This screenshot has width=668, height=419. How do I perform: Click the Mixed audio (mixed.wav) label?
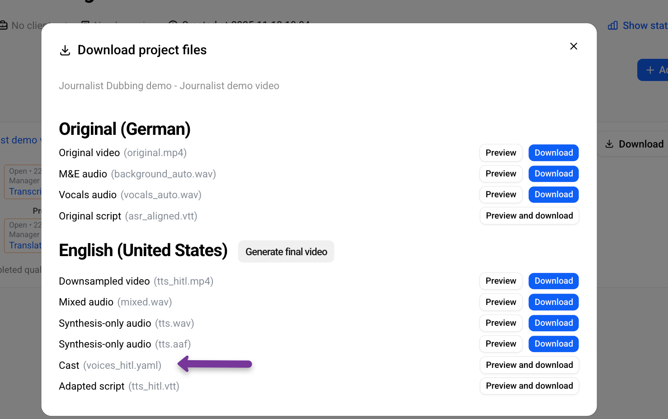[115, 302]
